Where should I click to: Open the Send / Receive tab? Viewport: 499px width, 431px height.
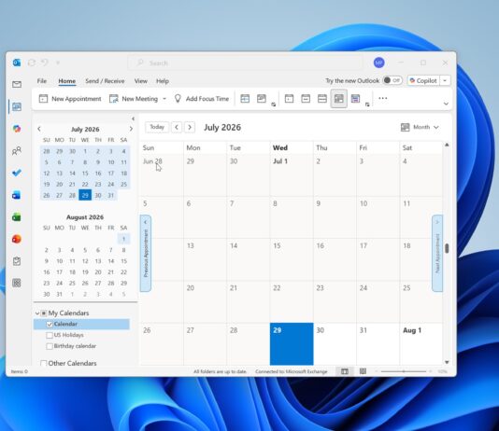105,81
